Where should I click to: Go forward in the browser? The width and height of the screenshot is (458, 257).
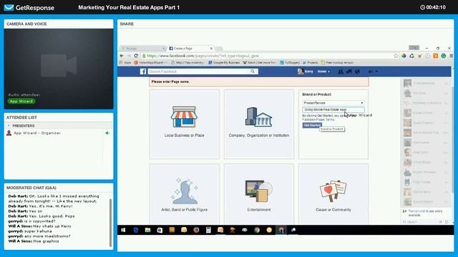(x=129, y=56)
